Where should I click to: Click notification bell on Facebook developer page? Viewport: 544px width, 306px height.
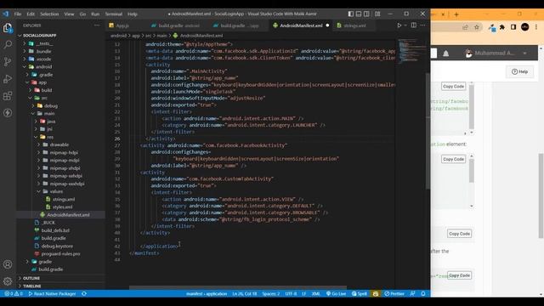tap(445, 53)
